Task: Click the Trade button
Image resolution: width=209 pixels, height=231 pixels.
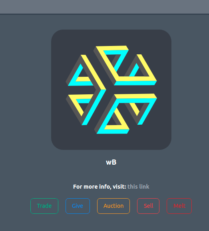Action: (x=44, y=206)
